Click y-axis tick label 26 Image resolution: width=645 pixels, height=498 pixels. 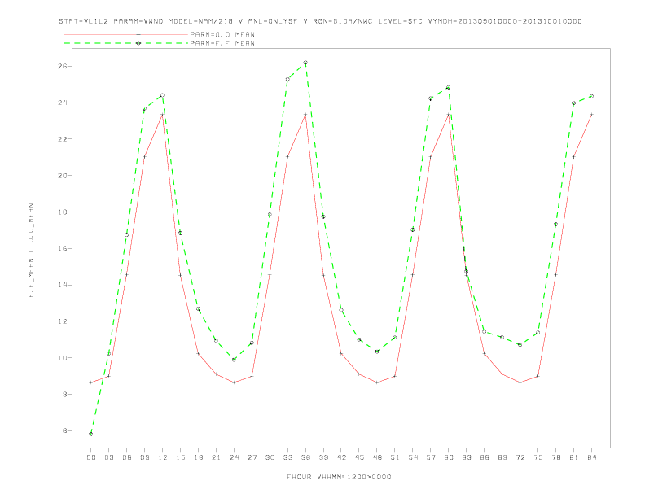point(63,66)
